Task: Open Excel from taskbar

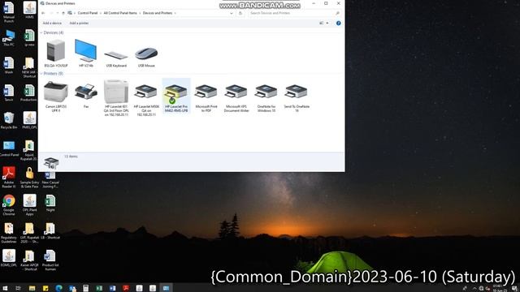Action: (99, 288)
